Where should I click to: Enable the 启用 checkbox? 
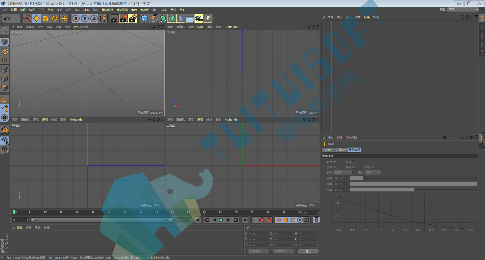335,162
